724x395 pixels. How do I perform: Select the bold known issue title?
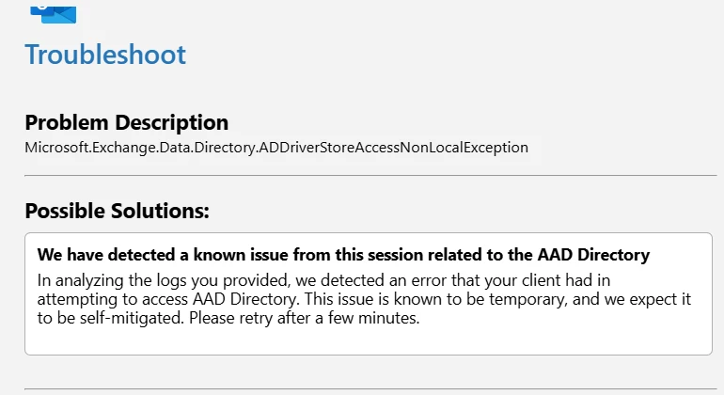343,255
